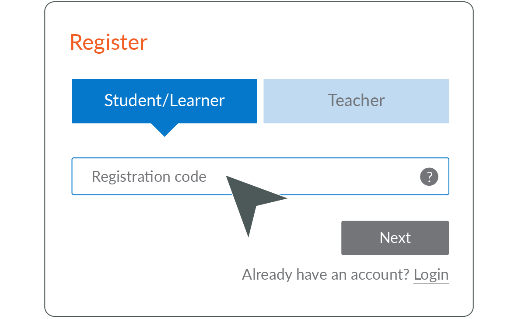The image size is (518, 319).
Task: Click the gray circular help icon in the code field
Action: tap(429, 177)
